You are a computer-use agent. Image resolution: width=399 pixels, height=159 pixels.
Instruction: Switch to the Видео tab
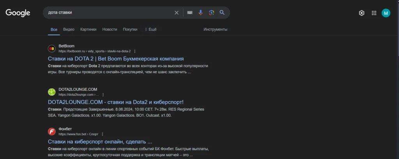coord(69,29)
